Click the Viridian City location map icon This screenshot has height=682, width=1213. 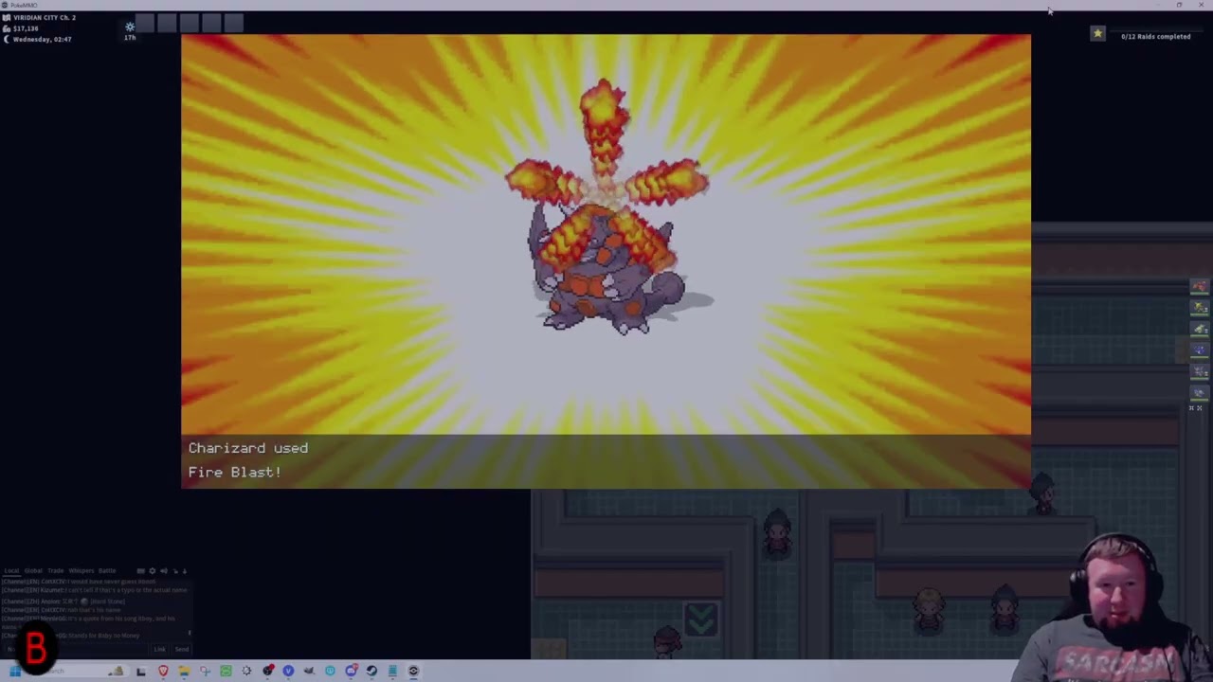(x=7, y=18)
